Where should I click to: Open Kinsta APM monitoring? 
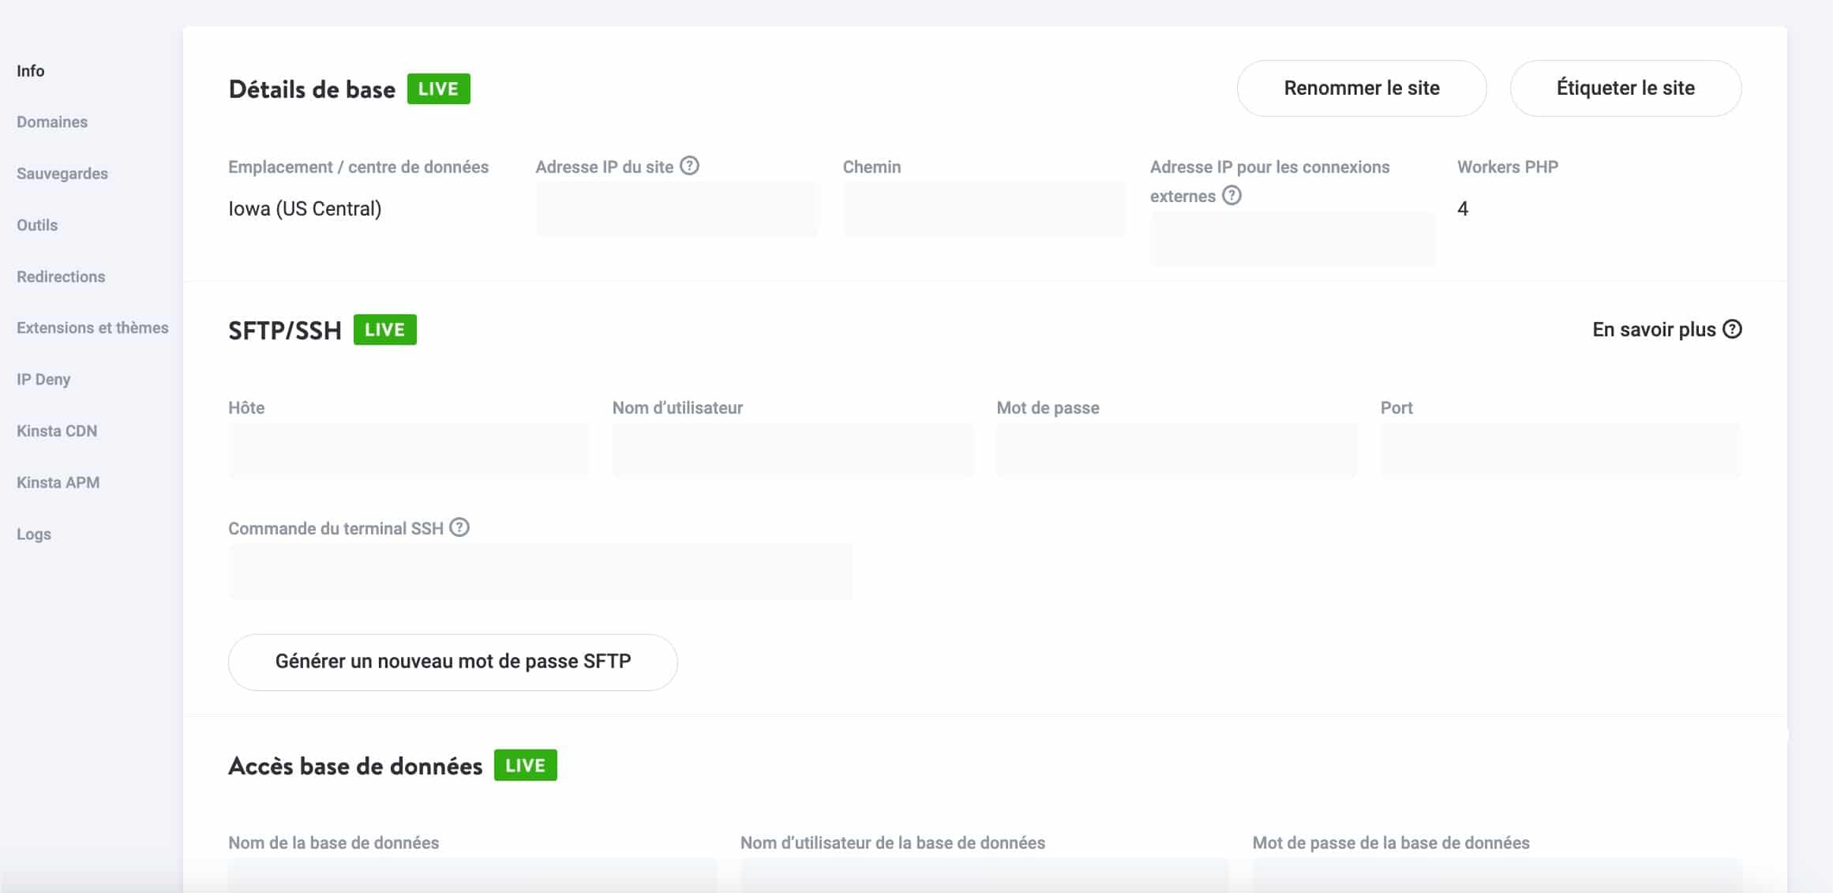click(58, 482)
